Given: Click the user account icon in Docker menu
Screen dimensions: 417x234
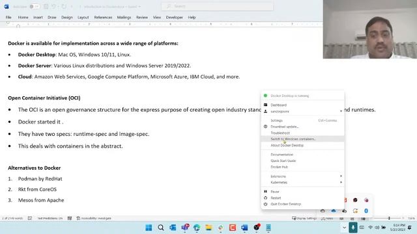Looking at the screenshot, I should click(x=265, y=111).
